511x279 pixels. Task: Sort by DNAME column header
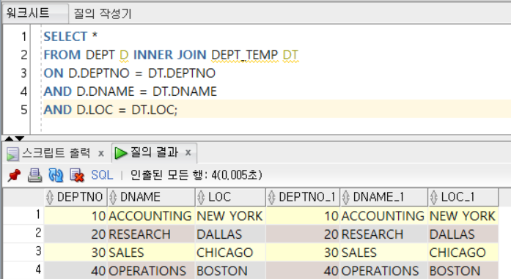(151, 197)
